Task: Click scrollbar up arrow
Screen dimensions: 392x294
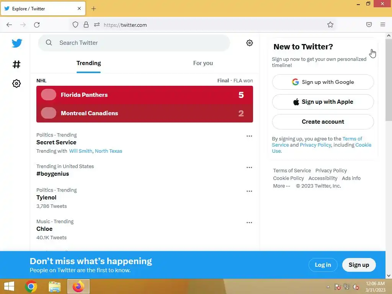Action: (x=389, y=36)
